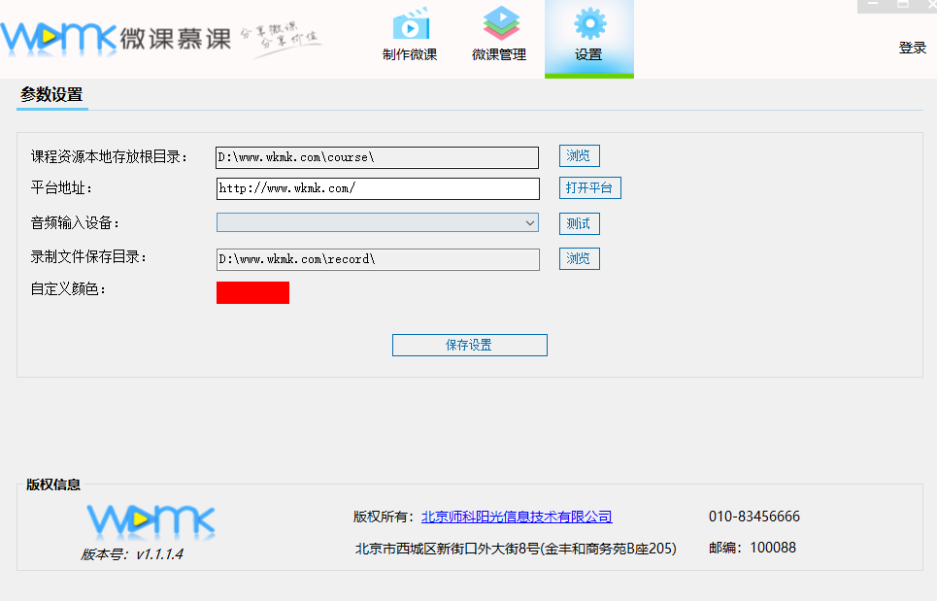937x601 pixels.
Task: Click the play triangle inside 制作微课 icon
Action: tap(413, 28)
